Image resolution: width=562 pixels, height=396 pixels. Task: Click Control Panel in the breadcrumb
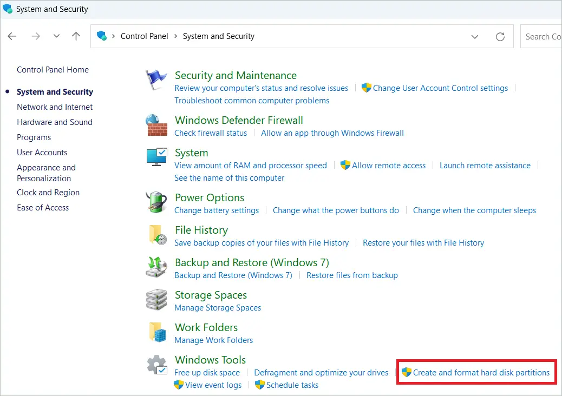click(144, 36)
